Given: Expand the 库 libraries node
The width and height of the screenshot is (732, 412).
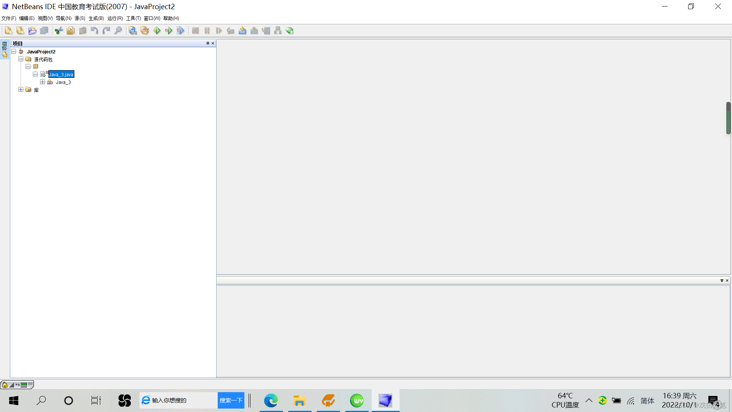Looking at the screenshot, I should pyautogui.click(x=21, y=90).
